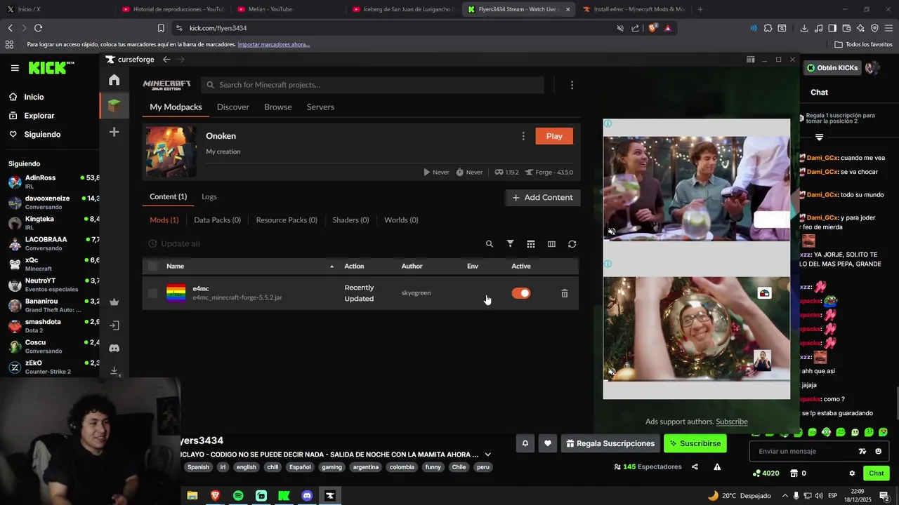Expand the stream title chevron
The image size is (899, 505).
(487, 454)
